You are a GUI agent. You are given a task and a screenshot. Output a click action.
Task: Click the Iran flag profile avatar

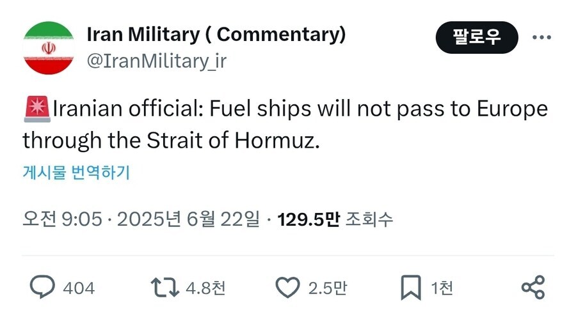click(x=49, y=48)
